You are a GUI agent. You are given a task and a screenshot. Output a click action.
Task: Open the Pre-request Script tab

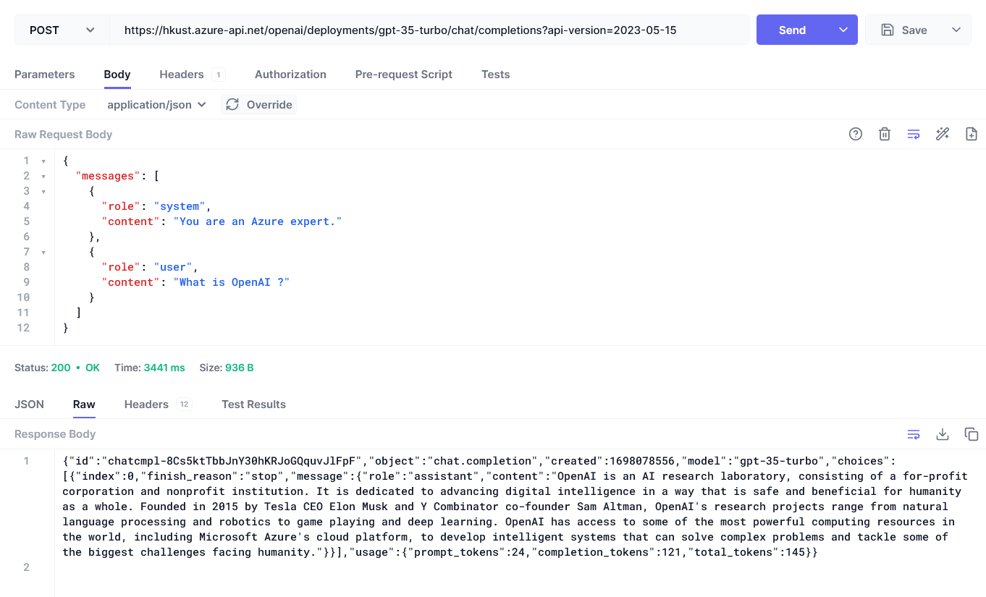point(403,74)
